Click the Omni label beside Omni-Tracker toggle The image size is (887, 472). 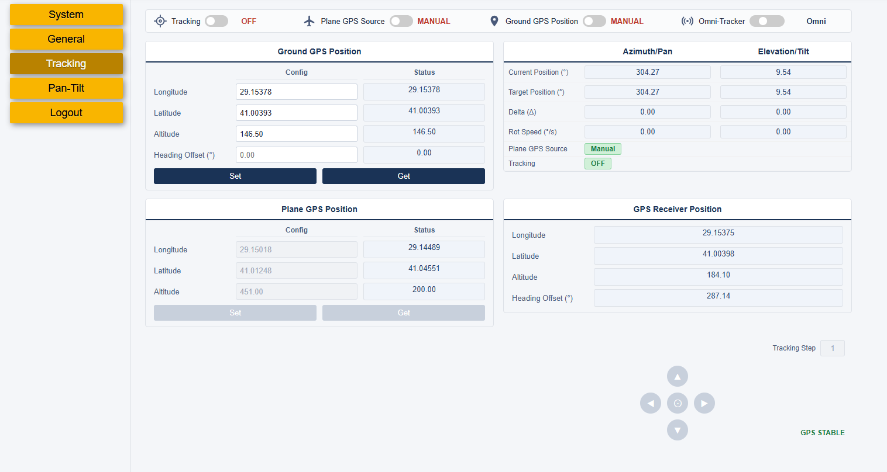tap(816, 21)
